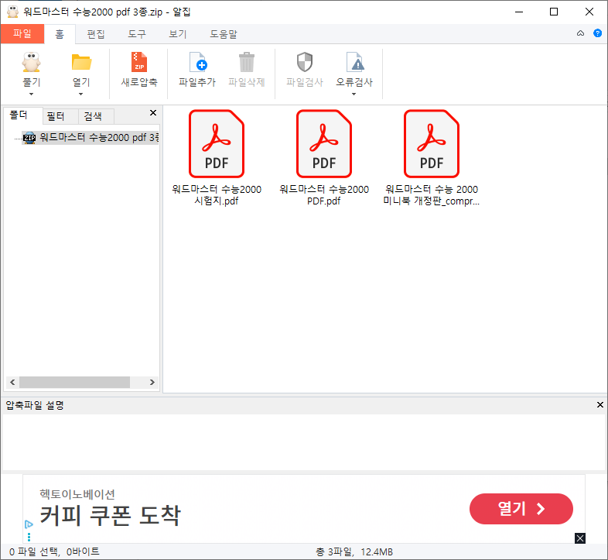This screenshot has height=560, width=608.
Task: Click the ad options three-dot icon
Action: [29, 537]
